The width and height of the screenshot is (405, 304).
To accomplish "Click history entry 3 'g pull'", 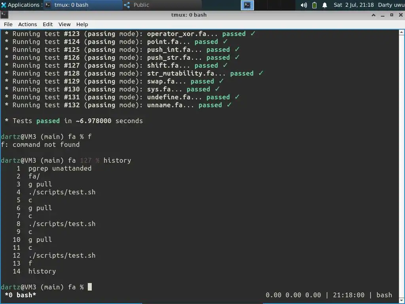I will 40,184.
